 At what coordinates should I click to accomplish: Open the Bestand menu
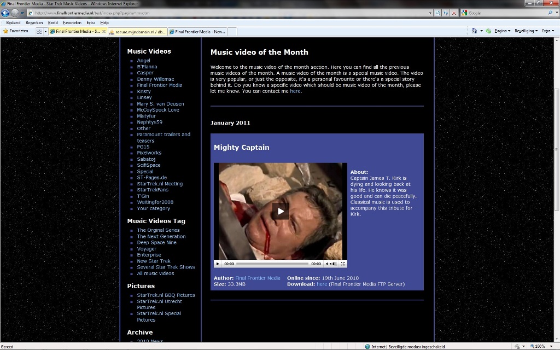[13, 22]
